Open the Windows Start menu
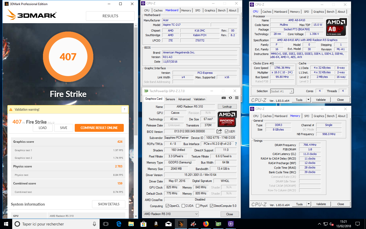Viewport: 366px width, 229px height. click(x=6, y=224)
